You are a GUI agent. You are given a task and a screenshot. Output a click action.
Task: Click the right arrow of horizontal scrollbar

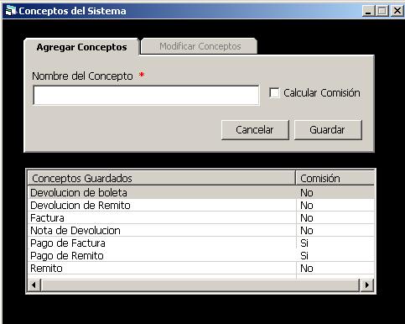coord(367,285)
